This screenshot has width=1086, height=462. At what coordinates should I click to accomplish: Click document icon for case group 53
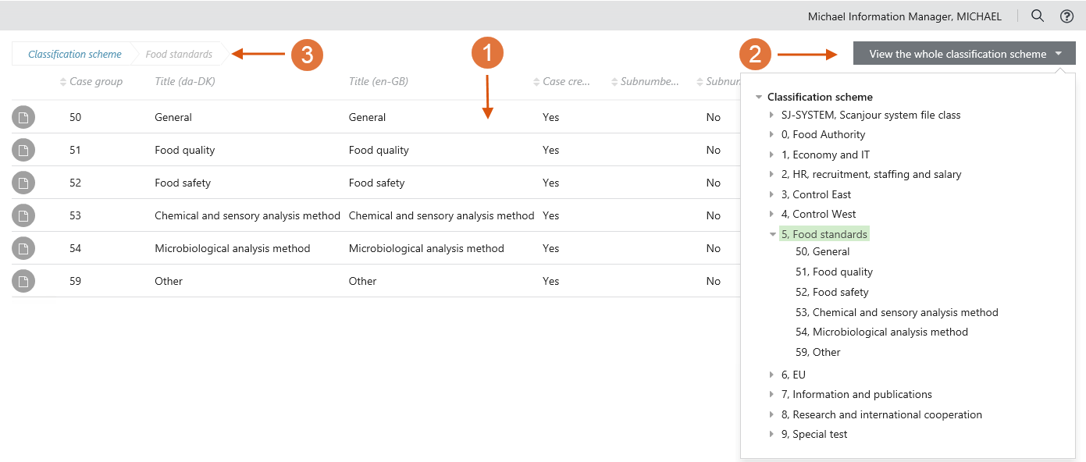pos(23,215)
